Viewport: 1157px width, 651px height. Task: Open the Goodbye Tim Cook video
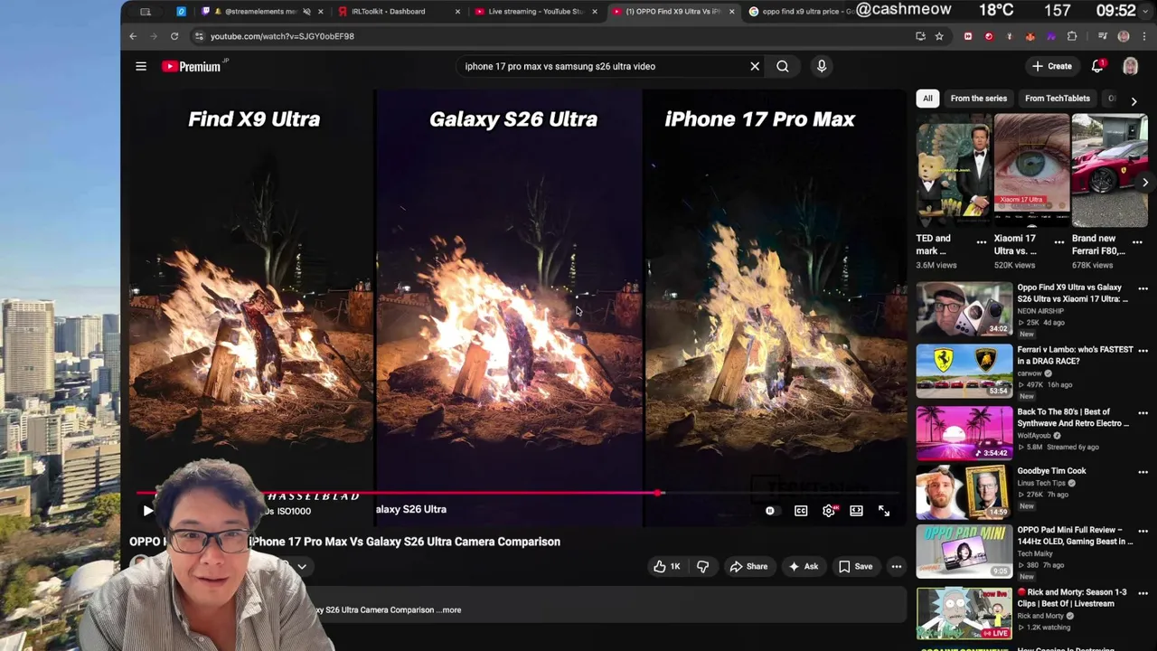(x=964, y=492)
